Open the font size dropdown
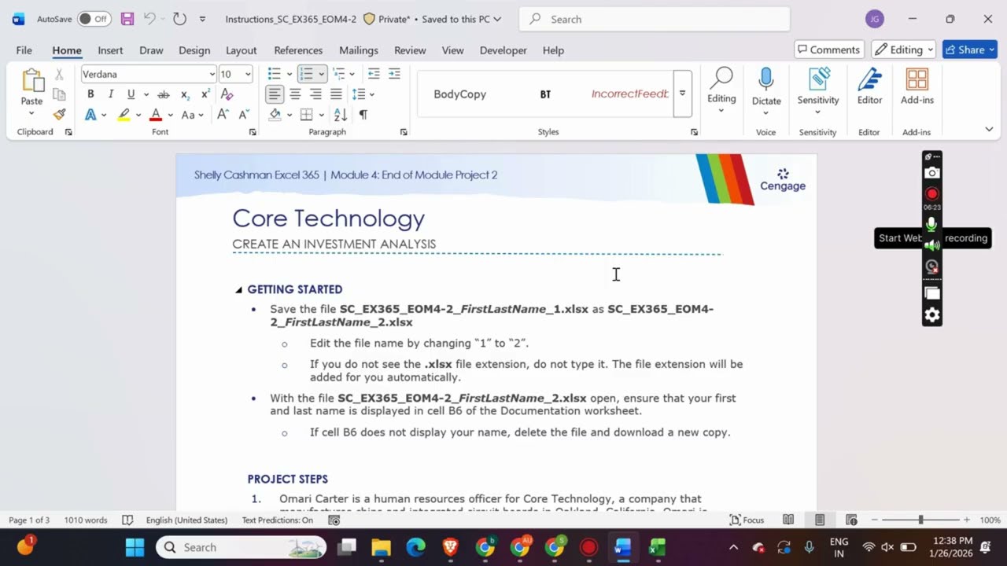This screenshot has width=1007, height=566. pyautogui.click(x=248, y=74)
